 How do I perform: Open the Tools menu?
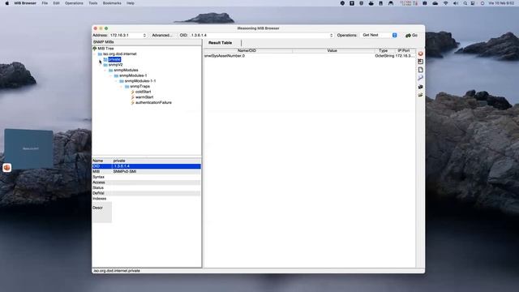(93, 3)
